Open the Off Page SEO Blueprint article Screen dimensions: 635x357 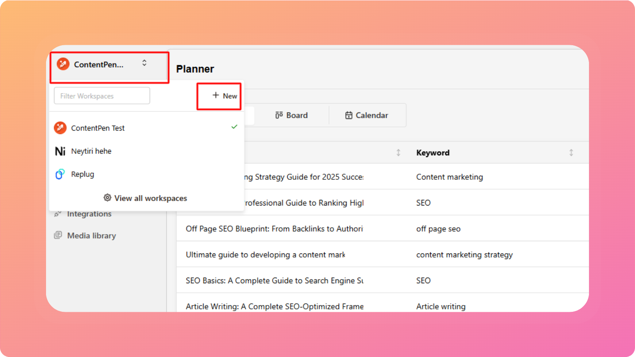coord(274,229)
